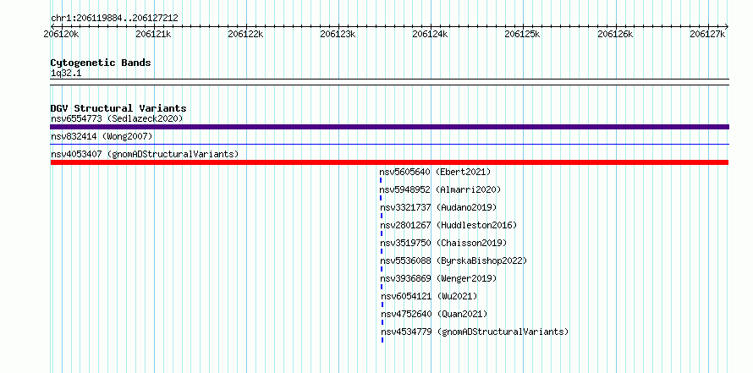Select nsv5536088 (ByrskaBishop2022) variant label
This screenshot has width=753, height=373.
click(453, 261)
